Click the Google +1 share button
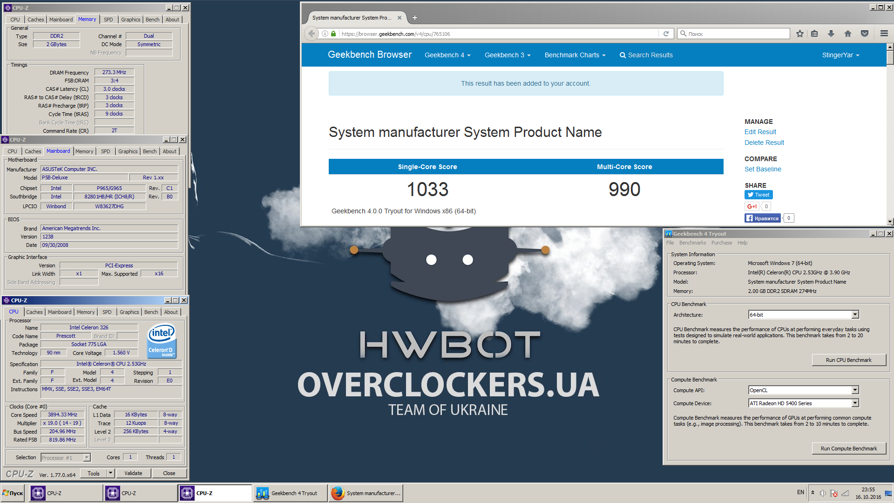This screenshot has width=894, height=503. (752, 206)
